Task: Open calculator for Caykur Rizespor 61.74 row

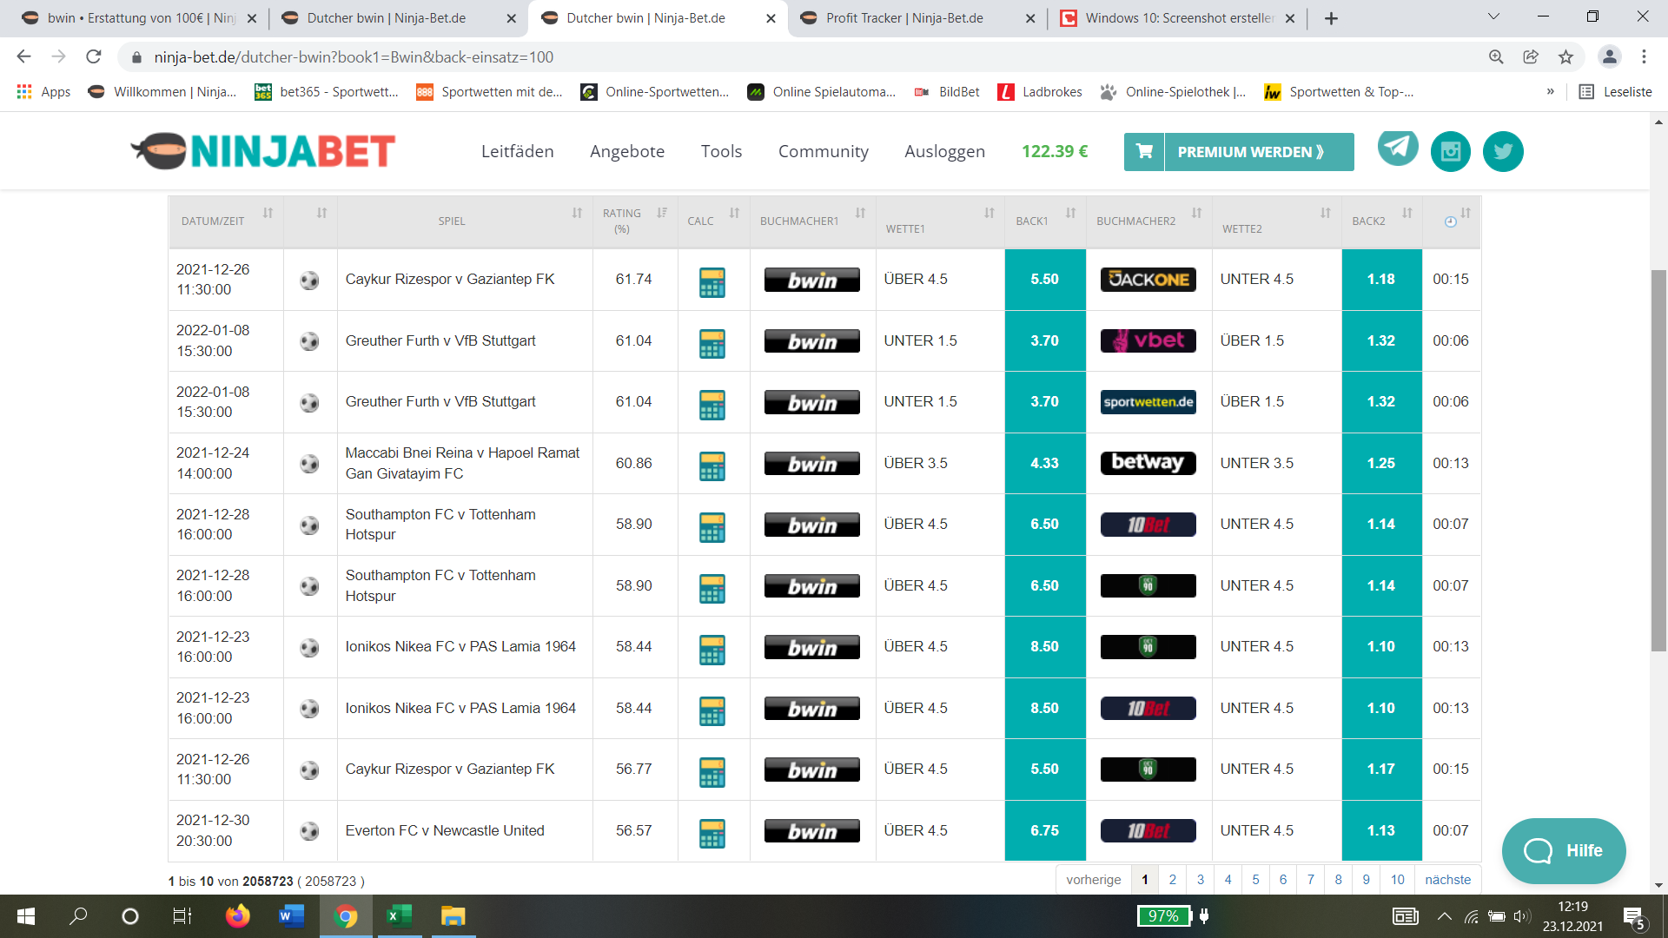Action: tap(712, 281)
